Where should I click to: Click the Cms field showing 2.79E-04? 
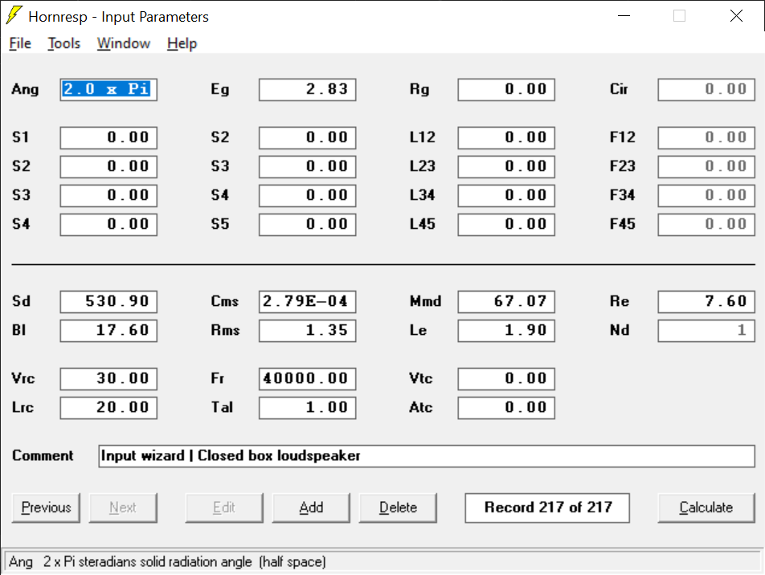click(307, 302)
